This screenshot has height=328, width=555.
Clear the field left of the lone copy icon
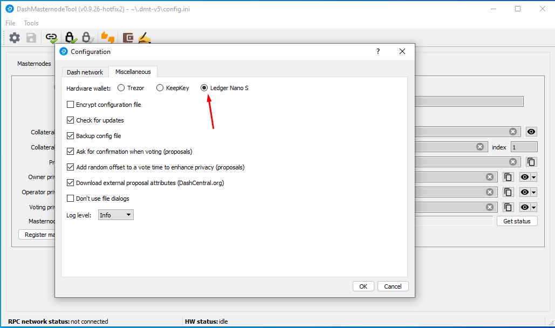[513, 162]
